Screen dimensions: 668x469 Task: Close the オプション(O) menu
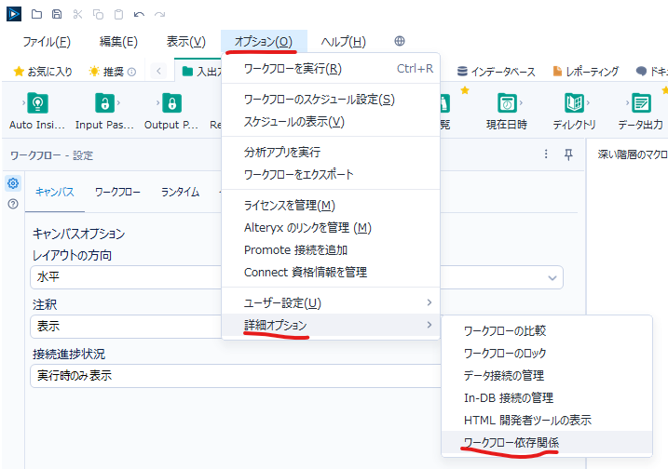click(x=264, y=42)
